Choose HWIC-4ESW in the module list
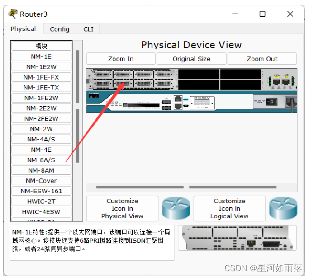Screen dimensions: 309x277 (41, 211)
